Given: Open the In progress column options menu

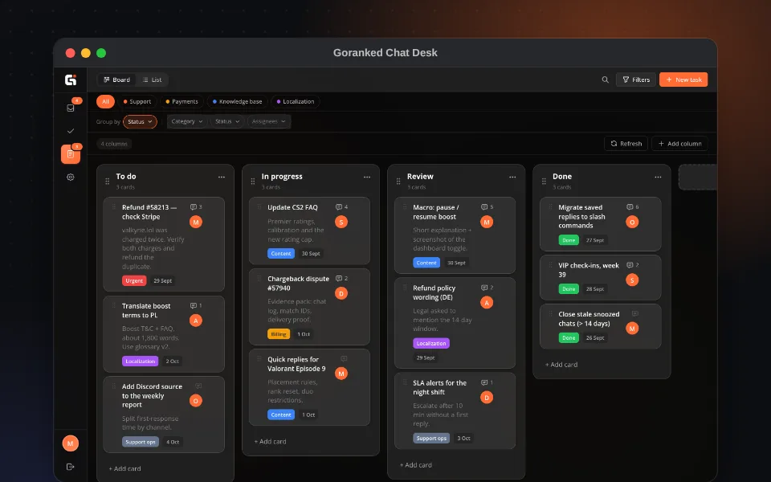Looking at the screenshot, I should 367,177.
